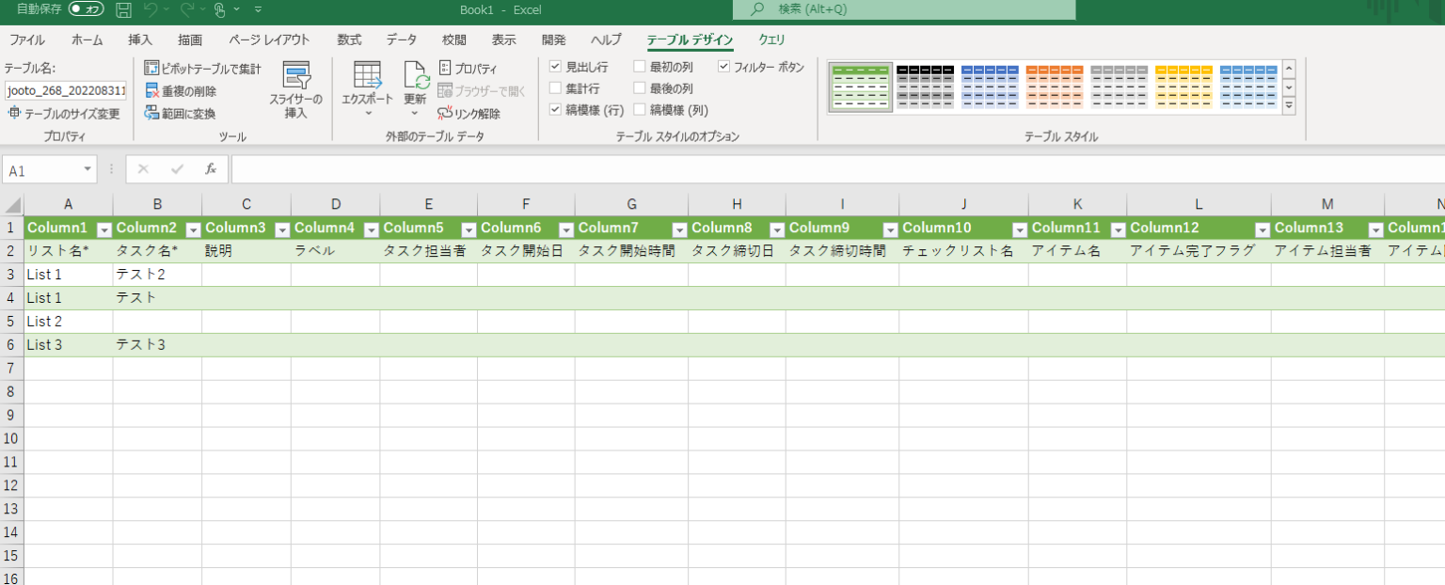Select the Remove Duplicates icon
The image size is (1445, 585).
point(151,90)
